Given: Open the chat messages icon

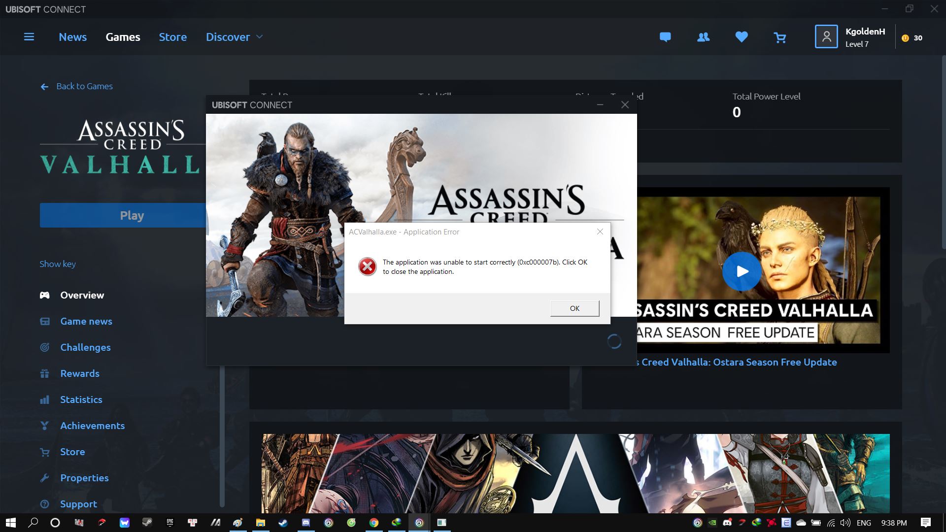Looking at the screenshot, I should click(x=666, y=37).
